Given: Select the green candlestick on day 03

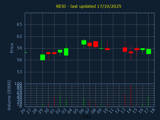Looking at the screenshot, I should tap(66, 52).
